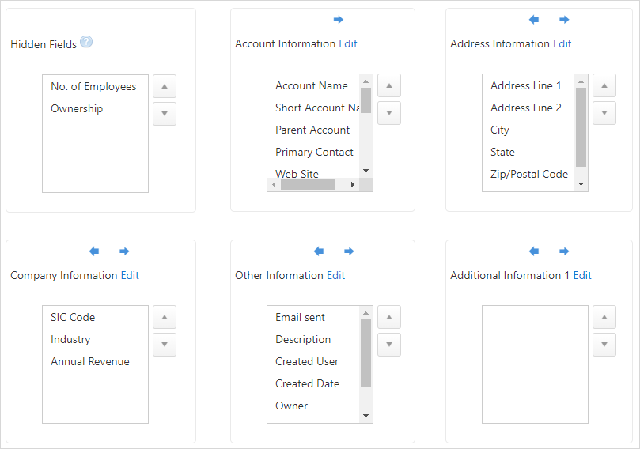This screenshot has width=640, height=449.
Task: Click vertical scrollbar thumb in Other Information list
Action: tap(365, 353)
